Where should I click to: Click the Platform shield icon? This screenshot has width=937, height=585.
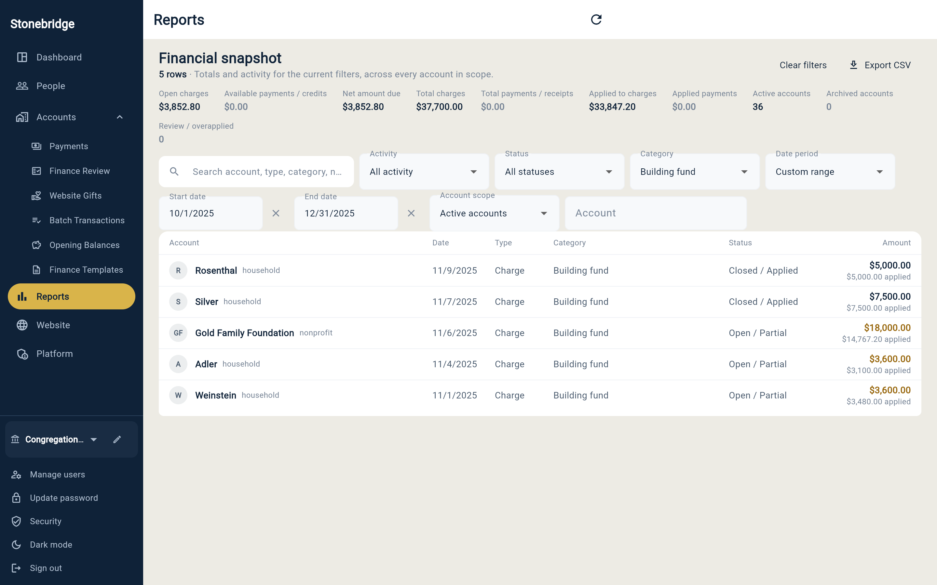click(22, 354)
